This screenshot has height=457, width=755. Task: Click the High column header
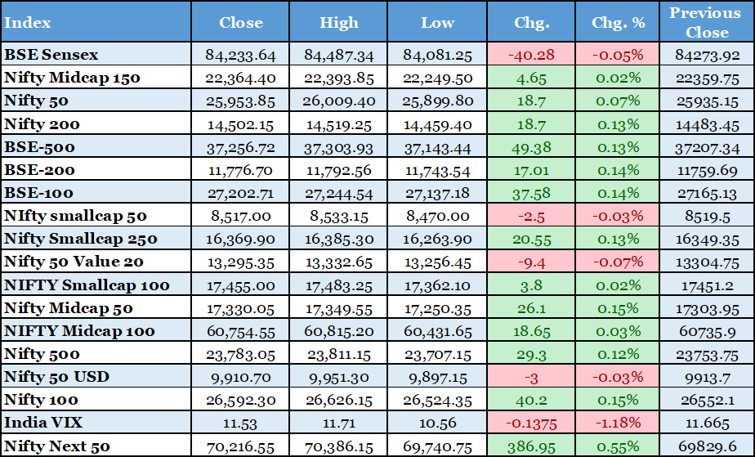click(x=339, y=22)
